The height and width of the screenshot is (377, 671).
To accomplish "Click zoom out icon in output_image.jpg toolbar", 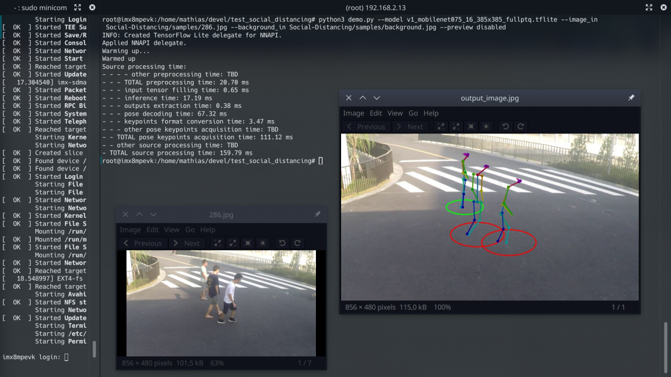I will 456,127.
